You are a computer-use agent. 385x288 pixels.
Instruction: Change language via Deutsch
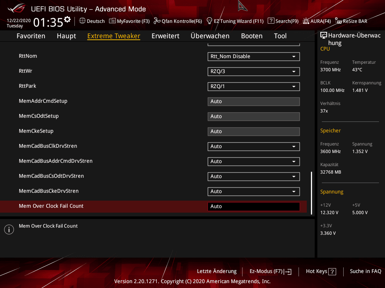pyautogui.click(x=96, y=21)
